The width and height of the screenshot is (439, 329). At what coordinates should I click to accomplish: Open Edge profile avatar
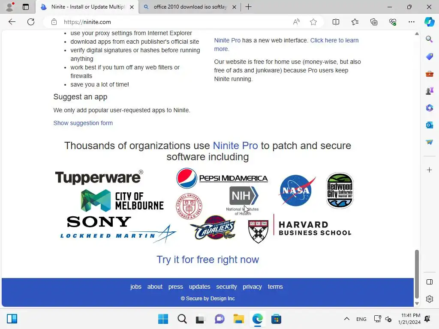(10, 7)
